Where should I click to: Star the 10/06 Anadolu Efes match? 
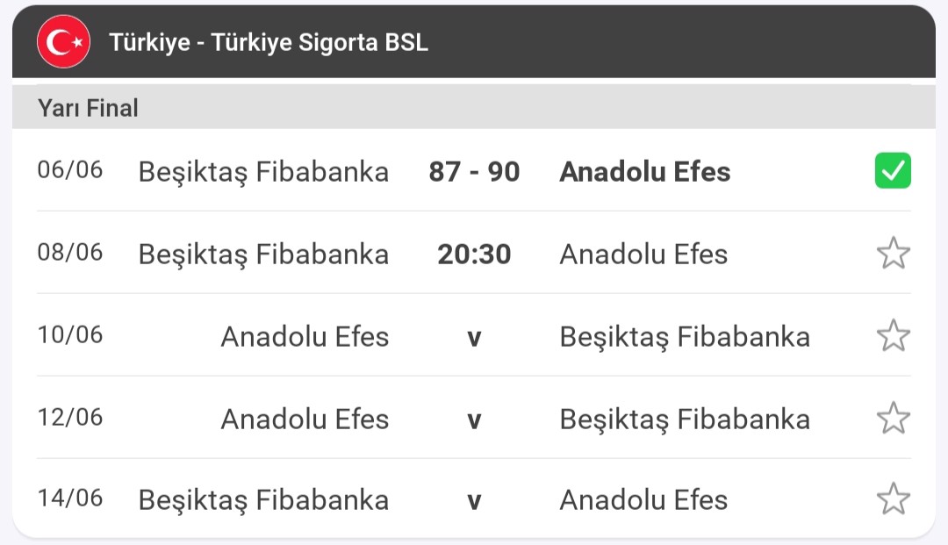[893, 335]
